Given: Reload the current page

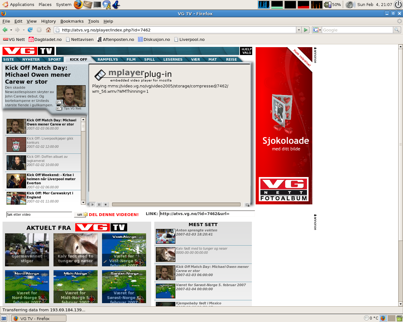Looking at the screenshot, I should tap(30, 30).
